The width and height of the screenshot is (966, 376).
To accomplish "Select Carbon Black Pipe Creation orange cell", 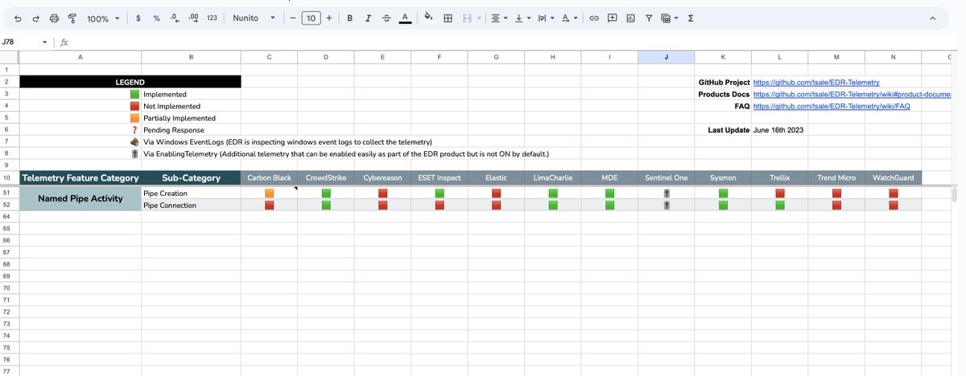I will click(x=269, y=194).
